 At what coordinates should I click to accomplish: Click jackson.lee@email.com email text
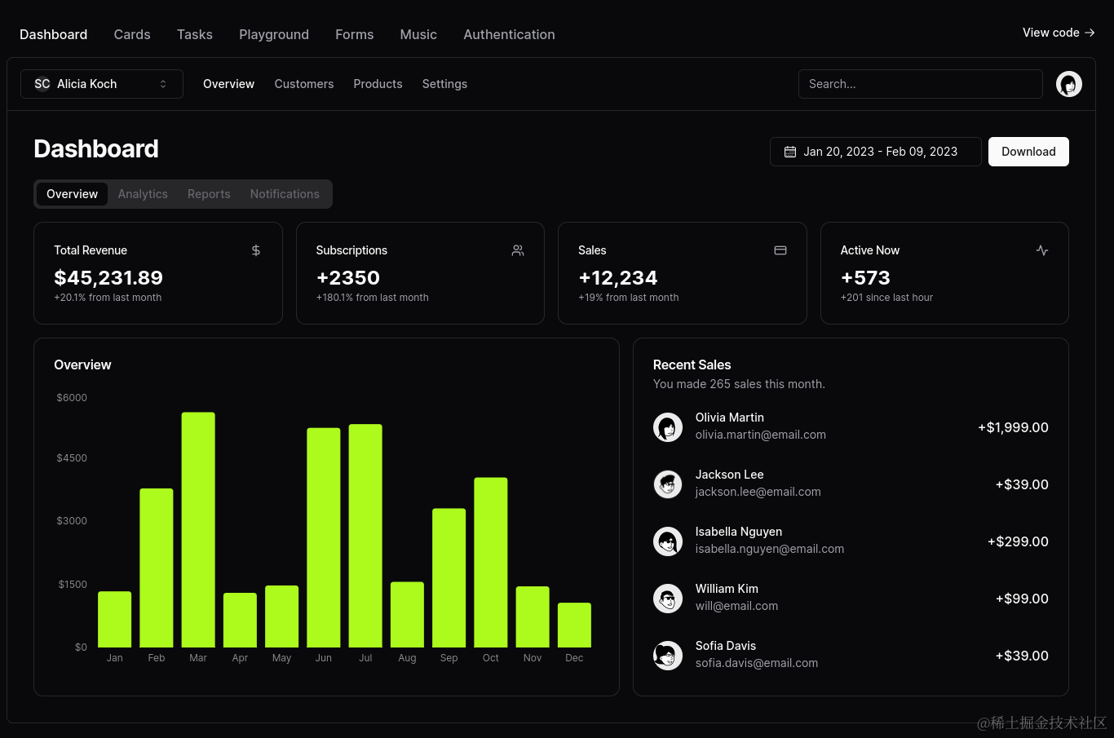(x=758, y=492)
